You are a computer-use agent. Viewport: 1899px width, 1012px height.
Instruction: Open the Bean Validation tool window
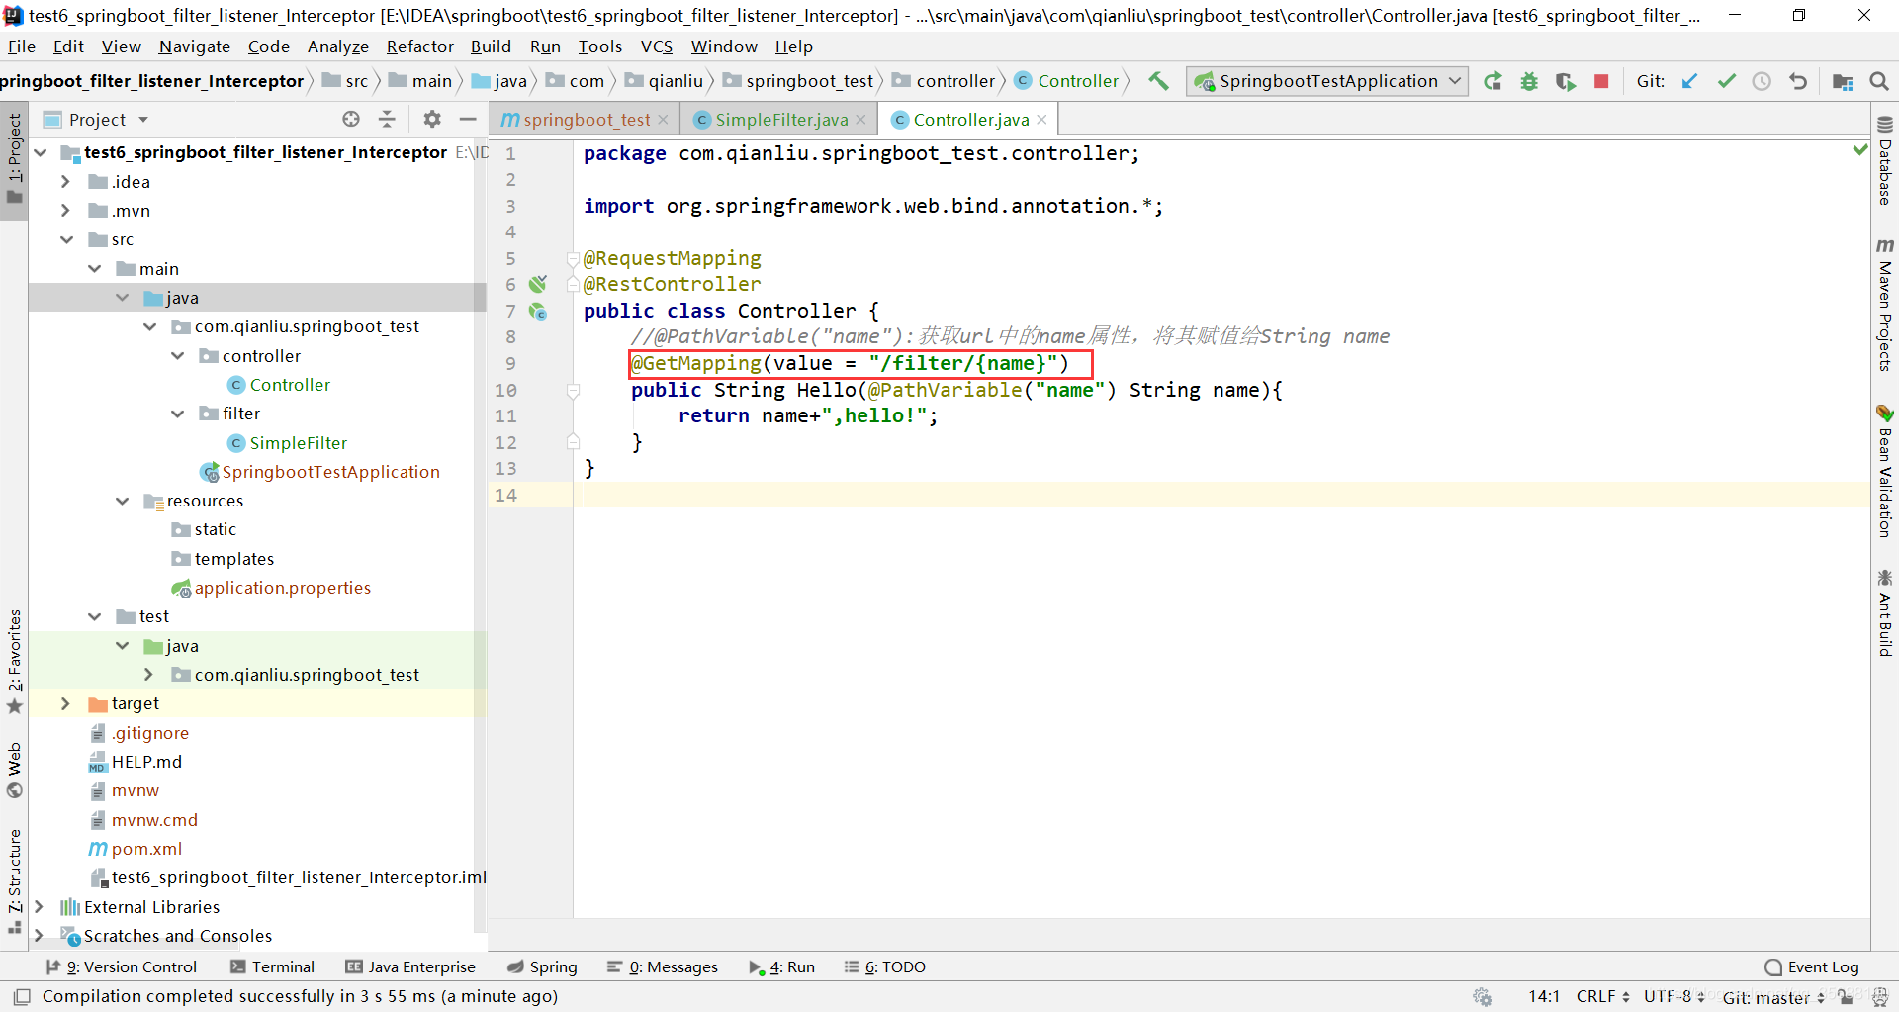tap(1885, 472)
